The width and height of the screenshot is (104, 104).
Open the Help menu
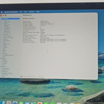tap(38, 12)
